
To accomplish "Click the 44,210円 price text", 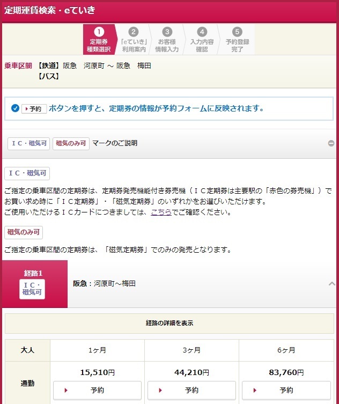I will [191, 372].
